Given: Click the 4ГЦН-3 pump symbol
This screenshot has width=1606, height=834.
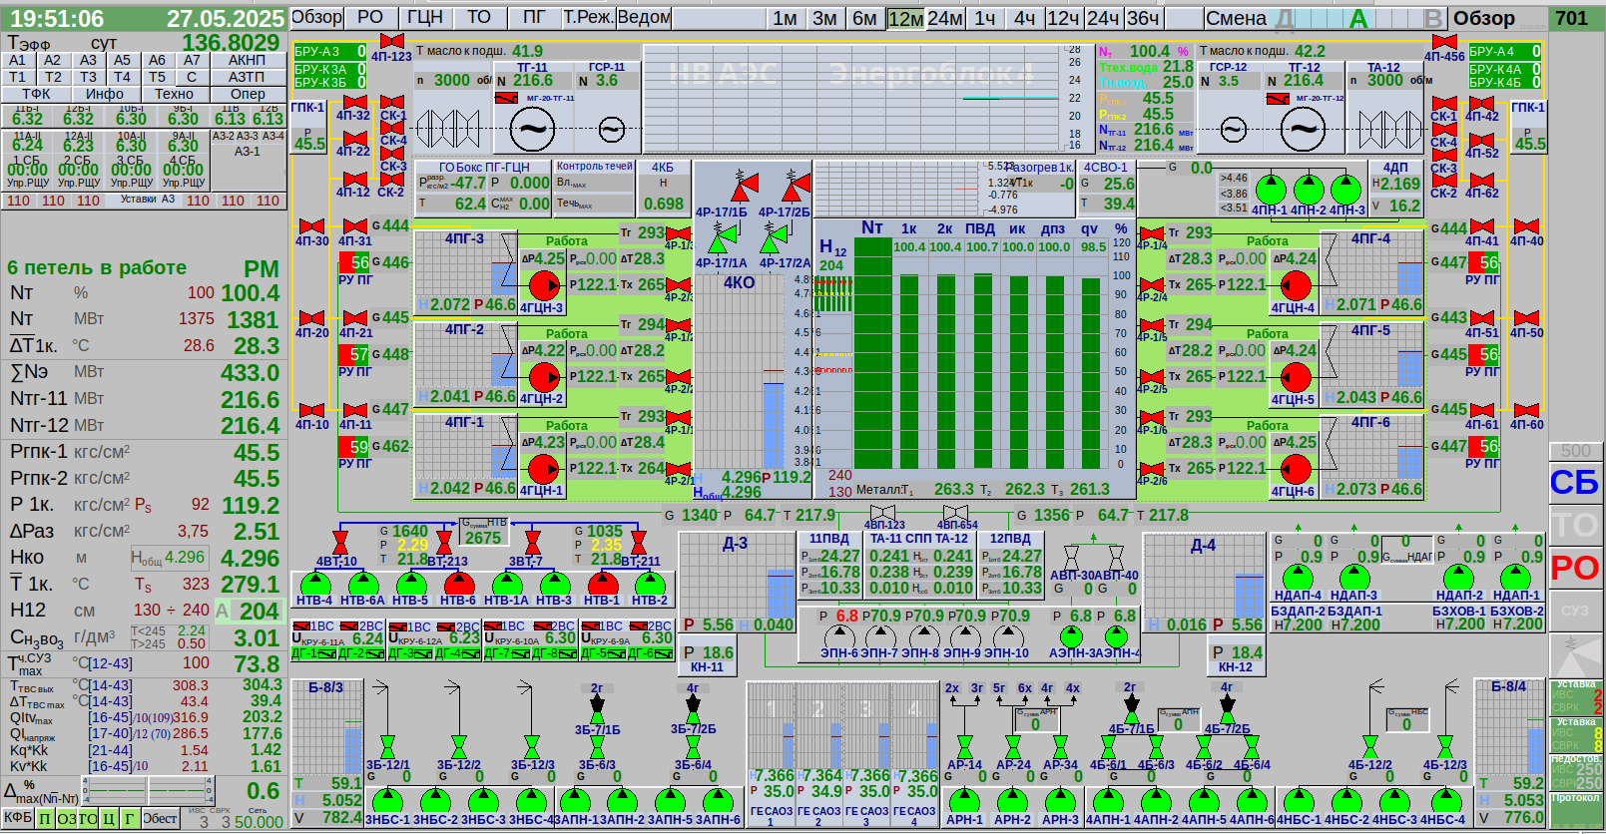Looking at the screenshot, I should pyautogui.click(x=544, y=286).
